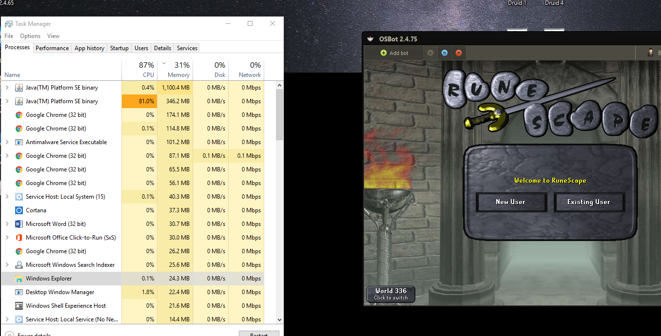Select the Processes tab
The width and height of the screenshot is (661, 336).
pyautogui.click(x=17, y=47)
